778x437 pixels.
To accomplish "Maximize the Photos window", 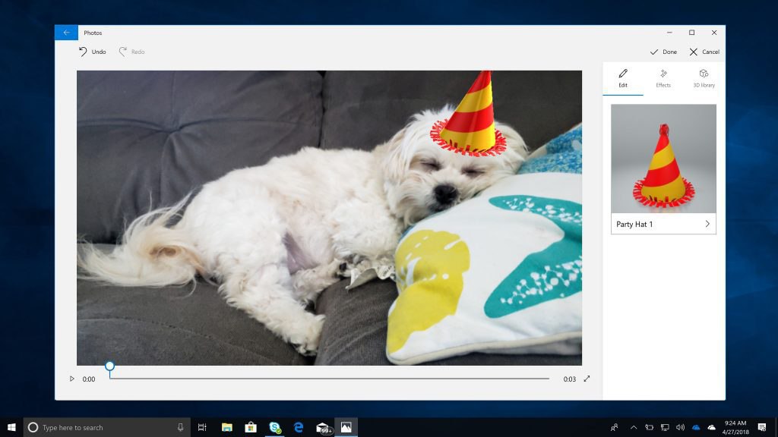I will coord(691,33).
